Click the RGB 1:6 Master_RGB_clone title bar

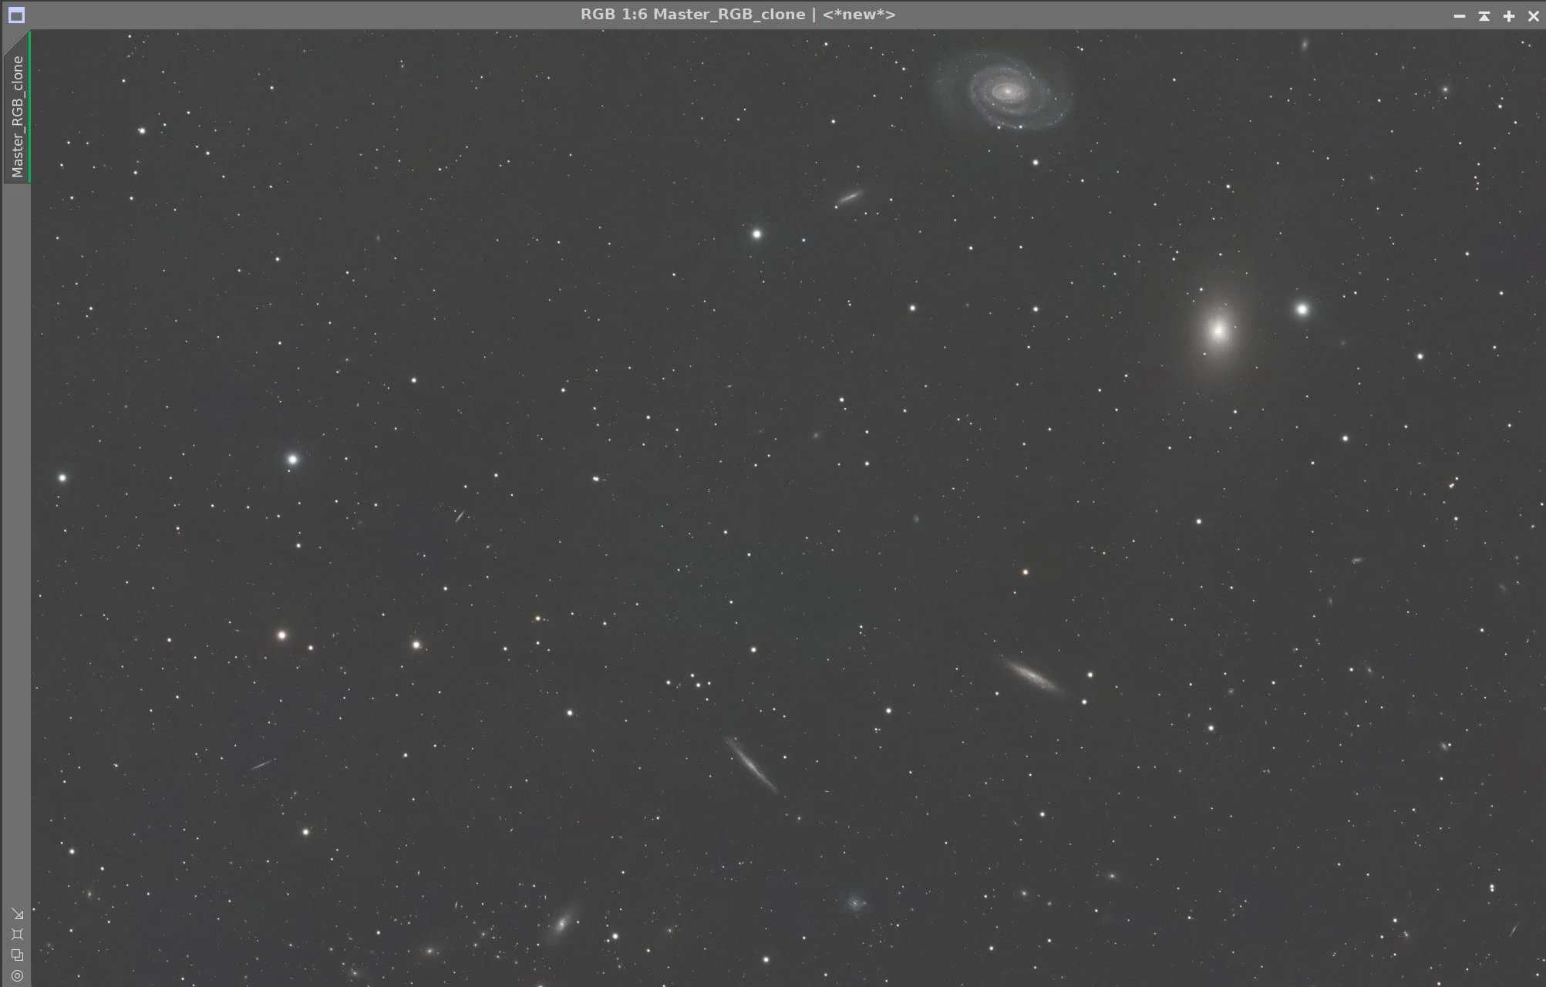pos(737,15)
